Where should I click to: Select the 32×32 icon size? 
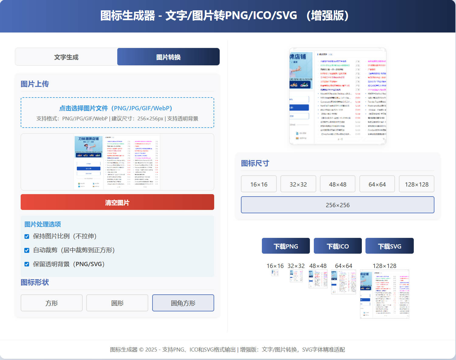(298, 184)
